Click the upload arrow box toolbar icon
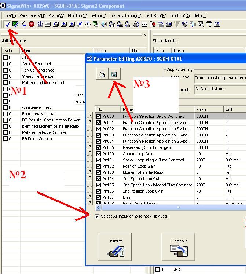 (x=72, y=24)
